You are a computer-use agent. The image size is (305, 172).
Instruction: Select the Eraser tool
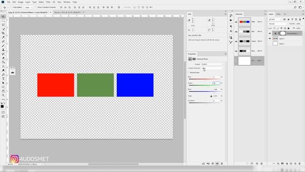point(3,58)
